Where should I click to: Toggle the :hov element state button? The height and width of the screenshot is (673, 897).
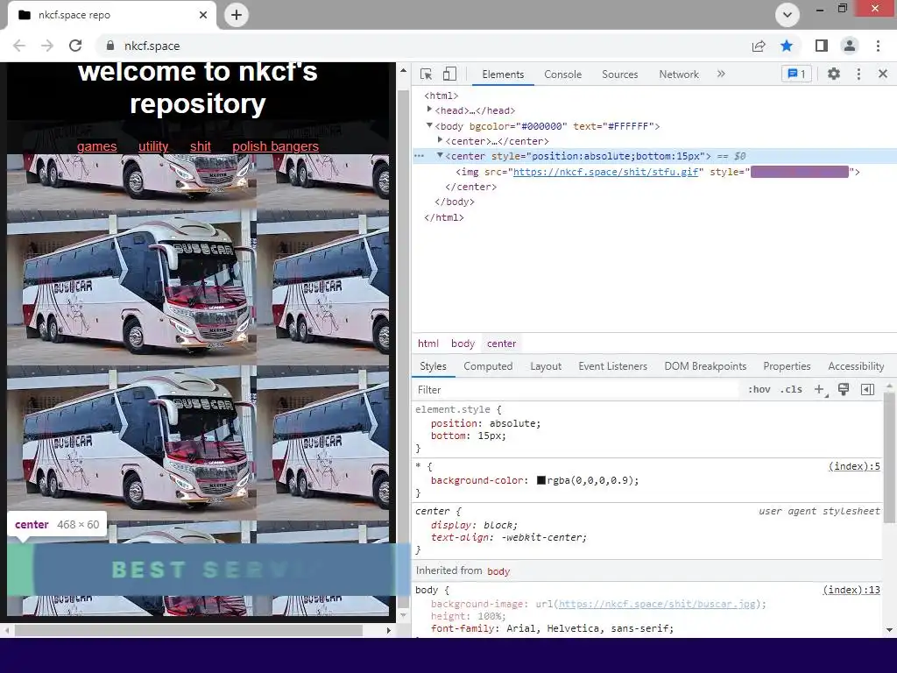click(759, 390)
